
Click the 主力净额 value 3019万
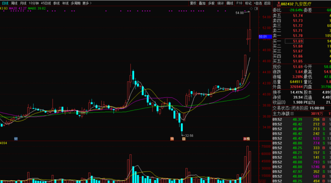tap(317, 114)
